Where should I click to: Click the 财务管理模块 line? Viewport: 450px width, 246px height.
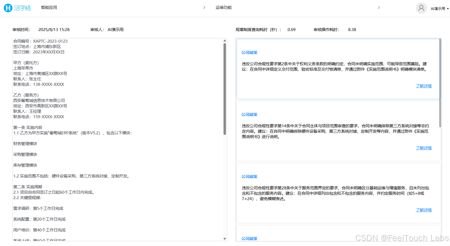click(25, 144)
